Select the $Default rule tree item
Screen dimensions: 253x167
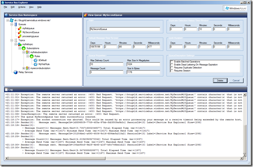tap(42, 60)
